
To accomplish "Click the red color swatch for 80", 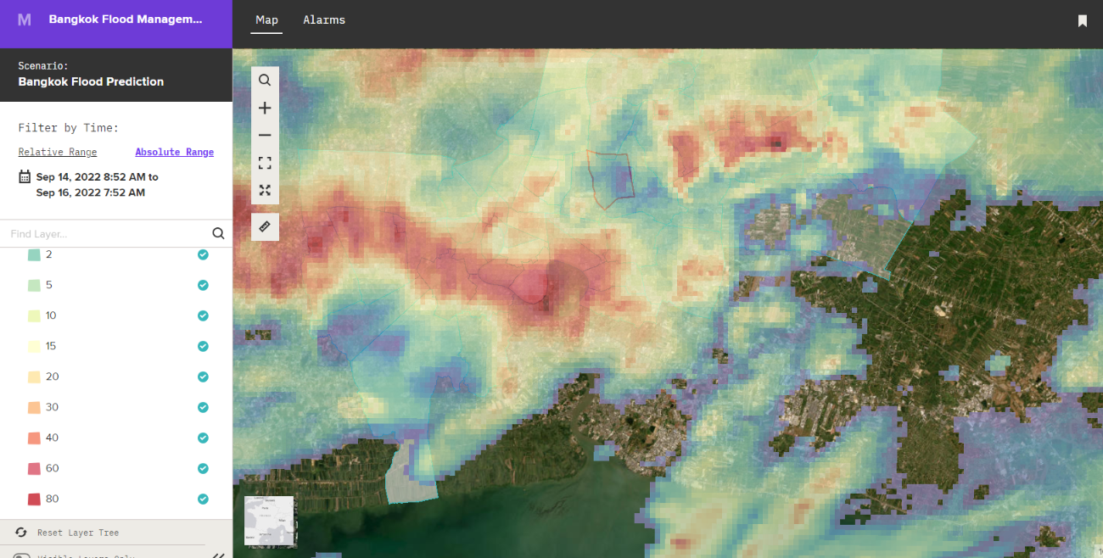I will click(x=34, y=499).
